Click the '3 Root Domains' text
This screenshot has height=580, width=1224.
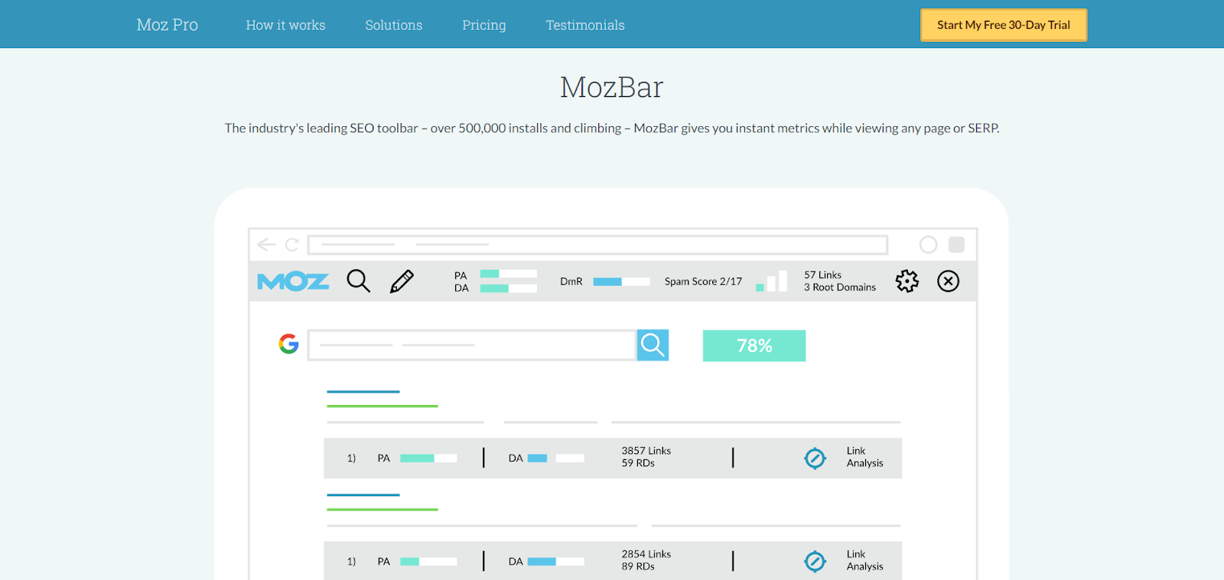click(840, 287)
